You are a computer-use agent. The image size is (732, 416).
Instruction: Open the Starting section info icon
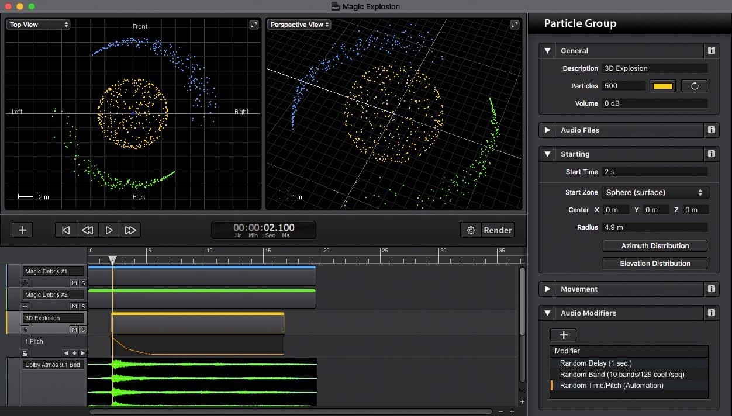pyautogui.click(x=712, y=154)
